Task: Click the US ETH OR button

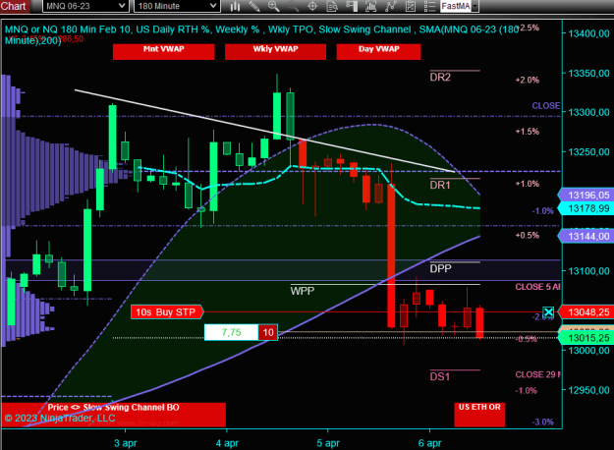Action: tap(479, 415)
